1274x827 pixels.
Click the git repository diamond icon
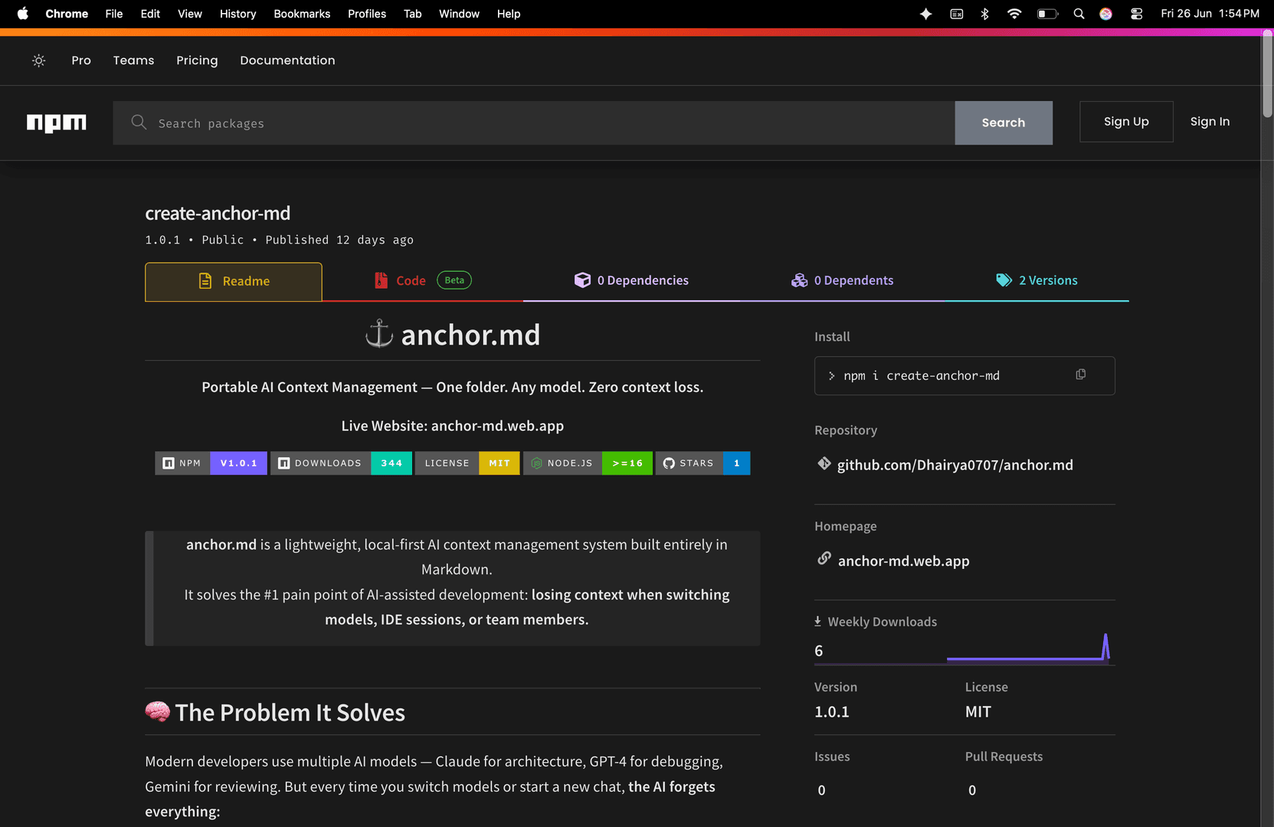click(824, 463)
